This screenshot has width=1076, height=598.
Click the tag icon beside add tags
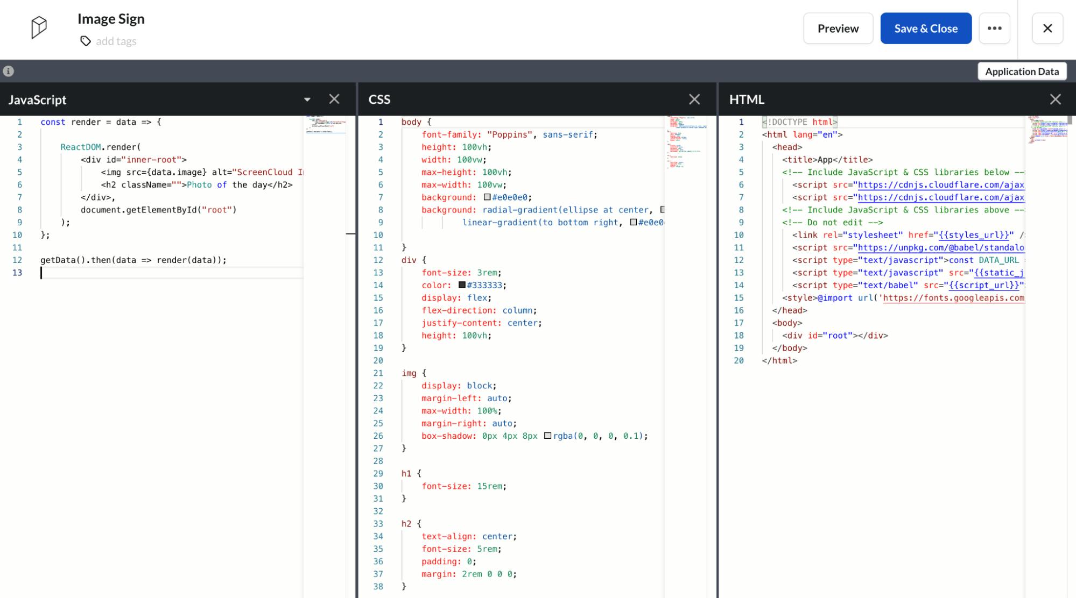pyautogui.click(x=85, y=41)
